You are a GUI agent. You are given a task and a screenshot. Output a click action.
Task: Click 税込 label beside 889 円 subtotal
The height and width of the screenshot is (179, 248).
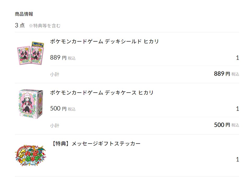pyautogui.click(x=235, y=74)
